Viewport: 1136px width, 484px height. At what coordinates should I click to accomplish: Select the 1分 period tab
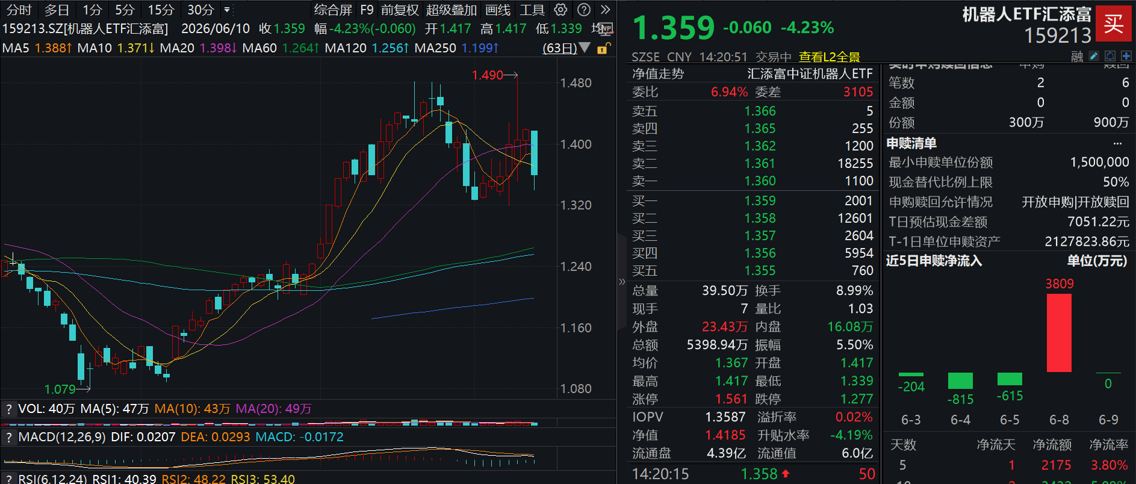[92, 10]
